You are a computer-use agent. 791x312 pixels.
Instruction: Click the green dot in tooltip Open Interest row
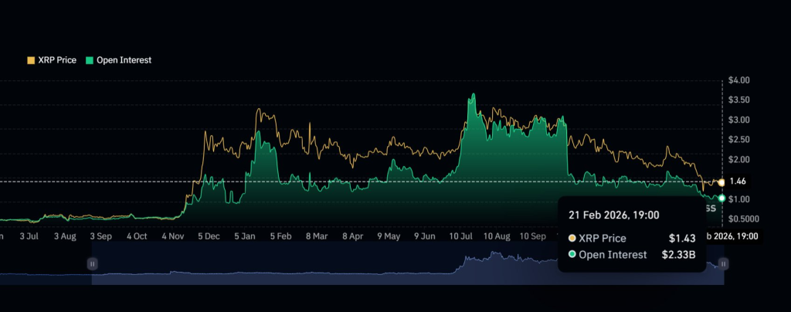[572, 255]
